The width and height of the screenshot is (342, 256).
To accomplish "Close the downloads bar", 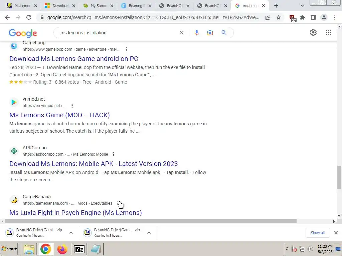I will point(336,233).
